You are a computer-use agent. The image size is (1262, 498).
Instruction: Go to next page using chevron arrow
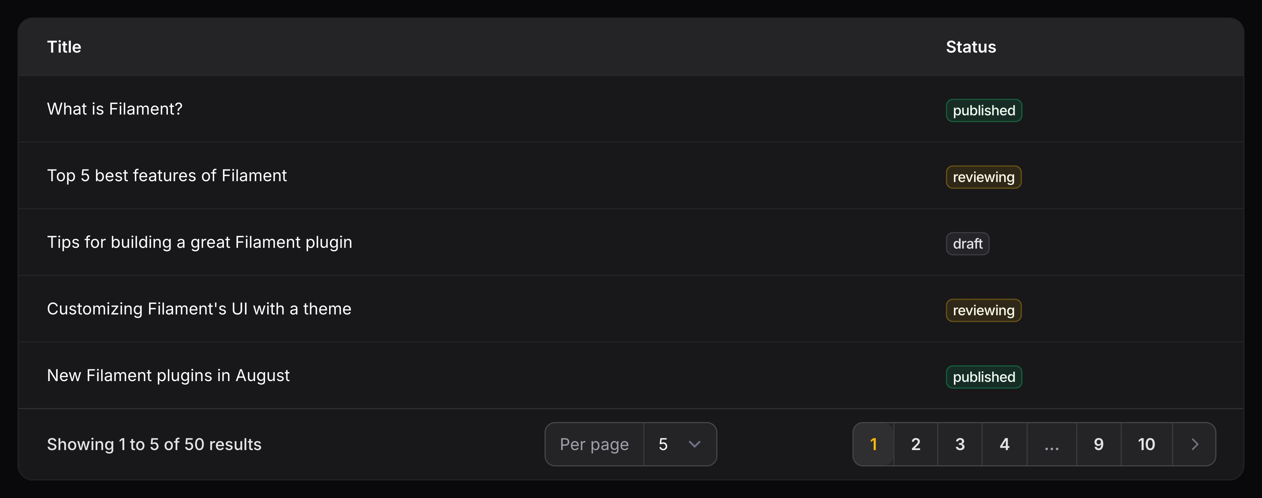pyautogui.click(x=1194, y=444)
